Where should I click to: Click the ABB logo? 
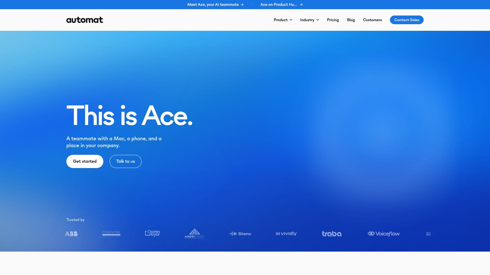[71, 234]
